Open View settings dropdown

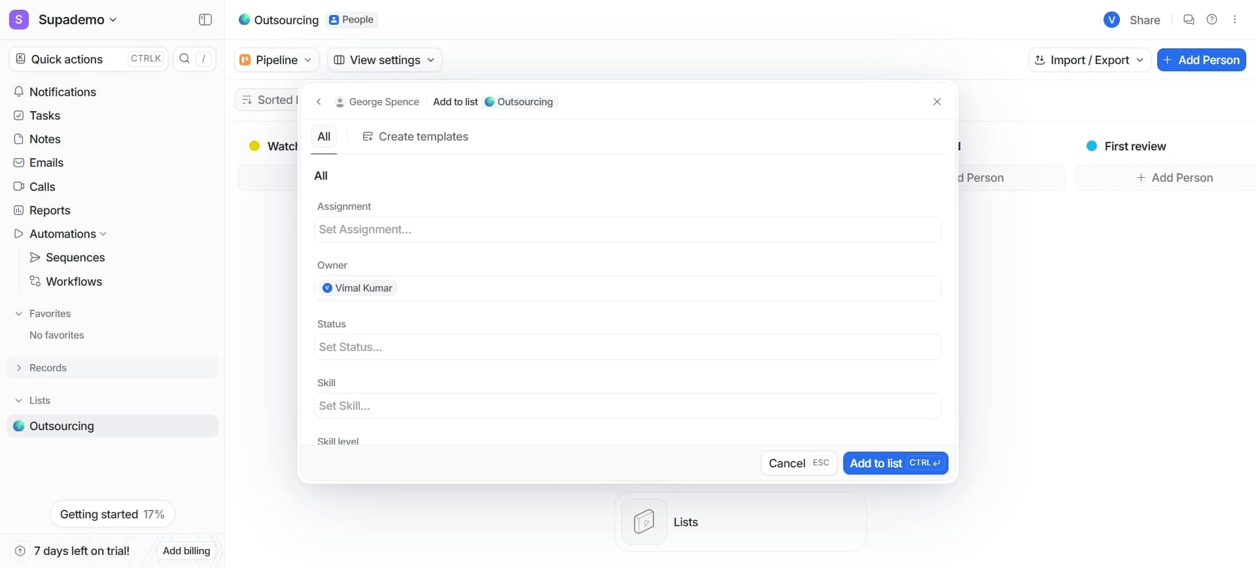tap(384, 59)
